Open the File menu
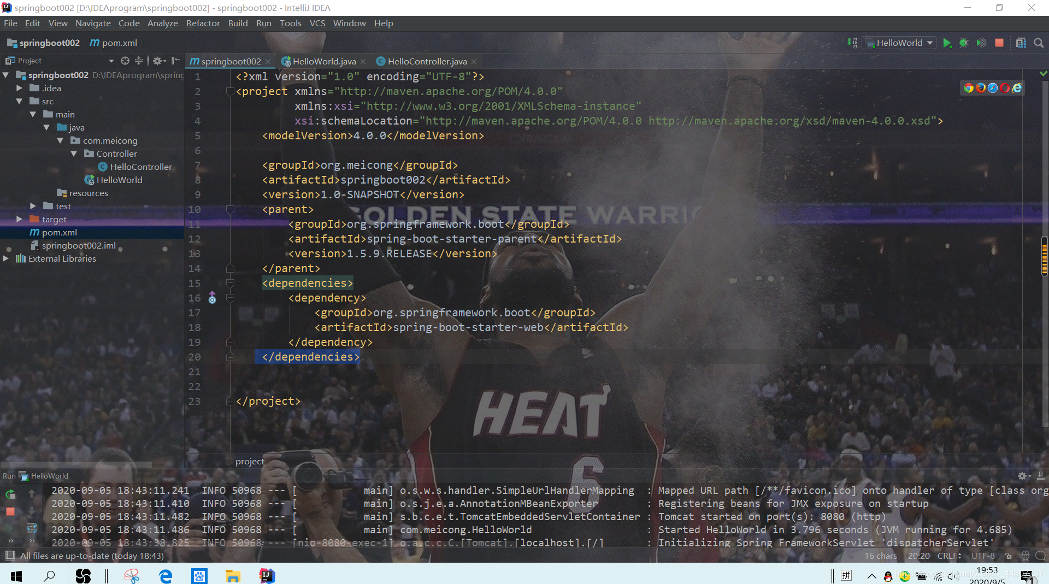This screenshot has width=1049, height=584. (10, 23)
